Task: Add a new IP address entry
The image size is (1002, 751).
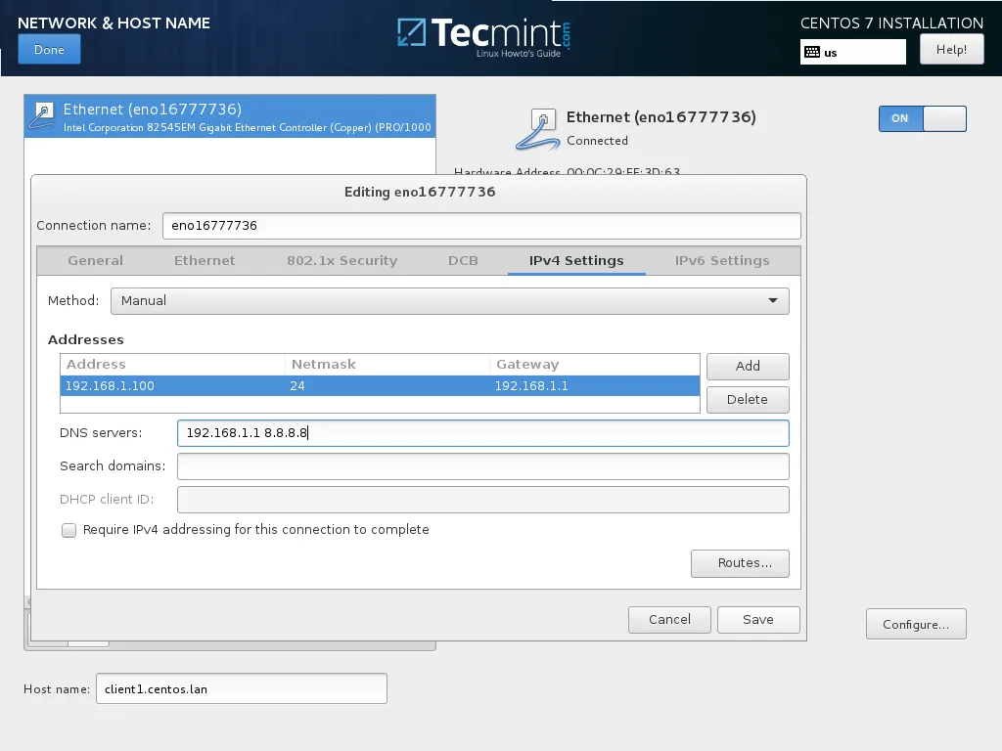Action: [748, 366]
